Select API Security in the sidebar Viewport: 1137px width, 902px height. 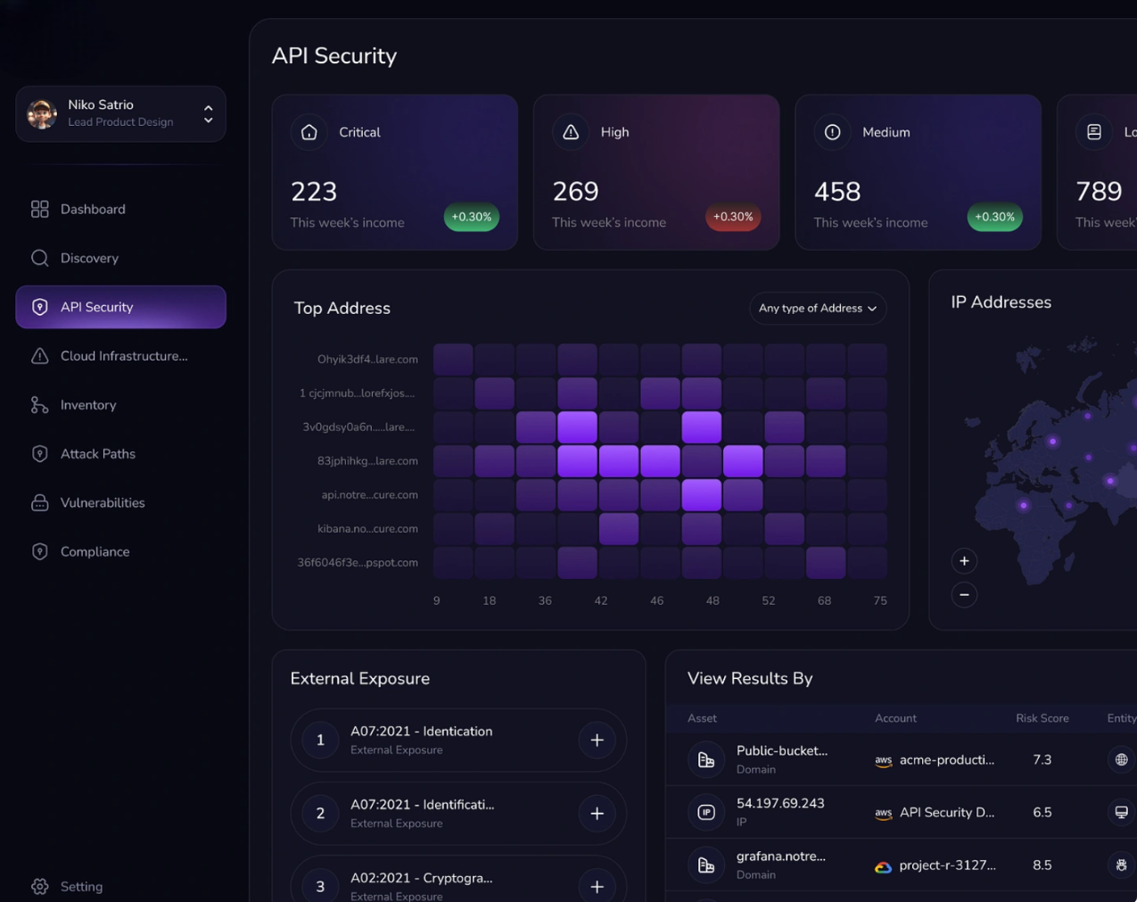[x=120, y=307]
